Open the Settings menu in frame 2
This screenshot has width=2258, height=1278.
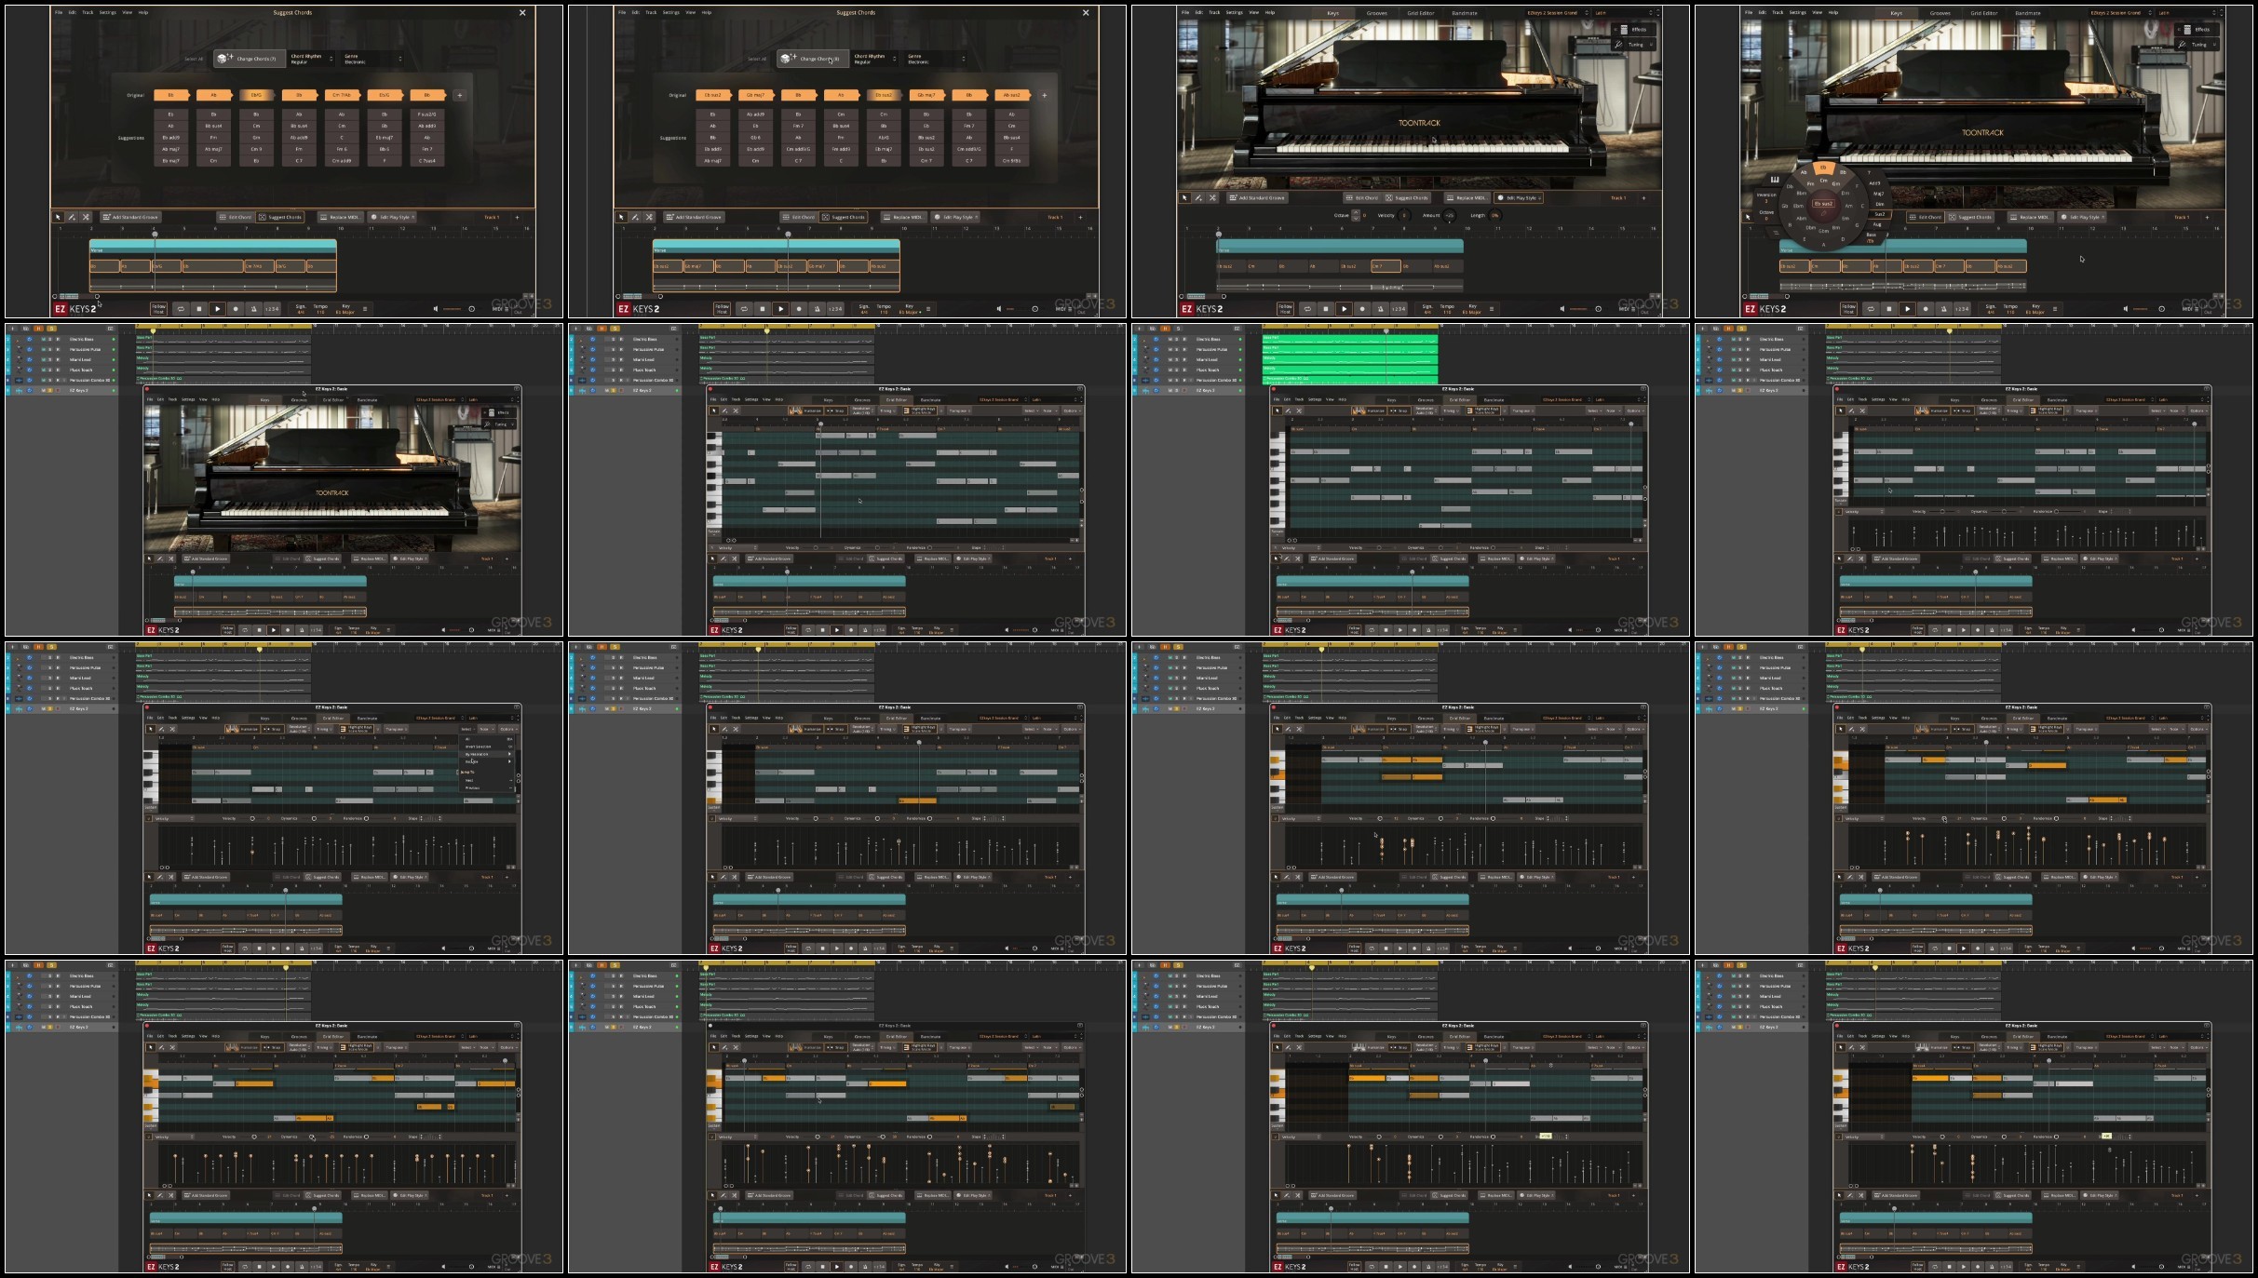point(670,13)
